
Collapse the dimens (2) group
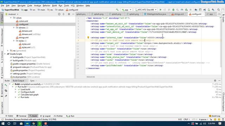tap(14, 28)
